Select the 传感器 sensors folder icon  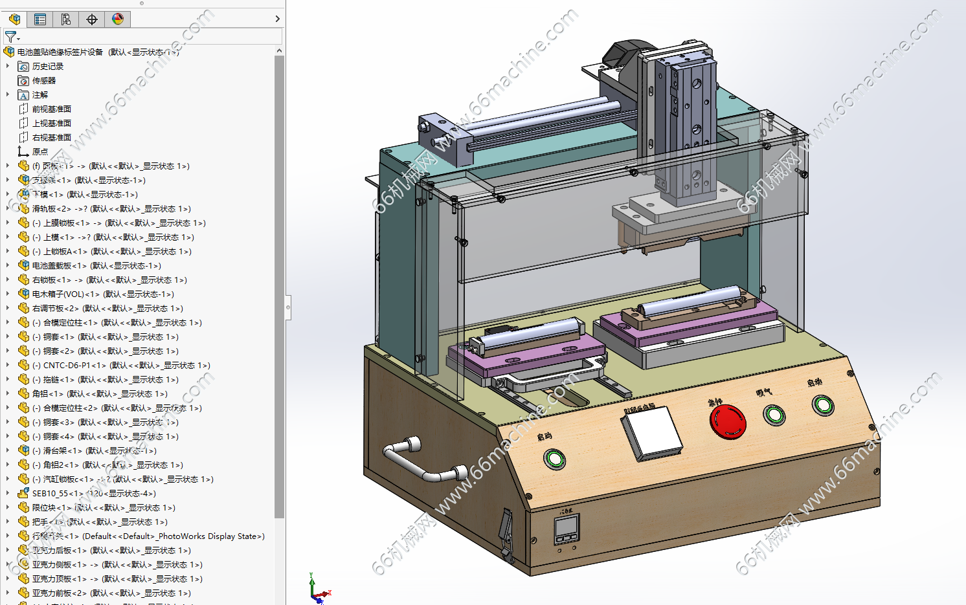pyautogui.click(x=23, y=81)
